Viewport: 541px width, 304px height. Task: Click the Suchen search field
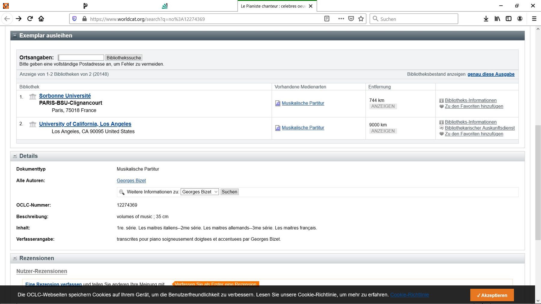414,19
